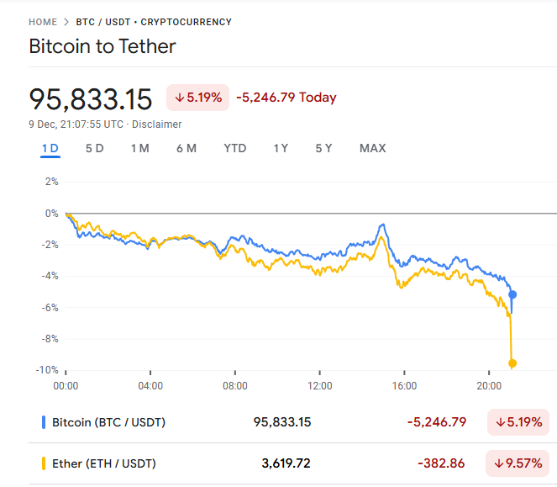Switch to the 5 D range tab
The width and height of the screenshot is (557, 487).
pyautogui.click(x=95, y=148)
